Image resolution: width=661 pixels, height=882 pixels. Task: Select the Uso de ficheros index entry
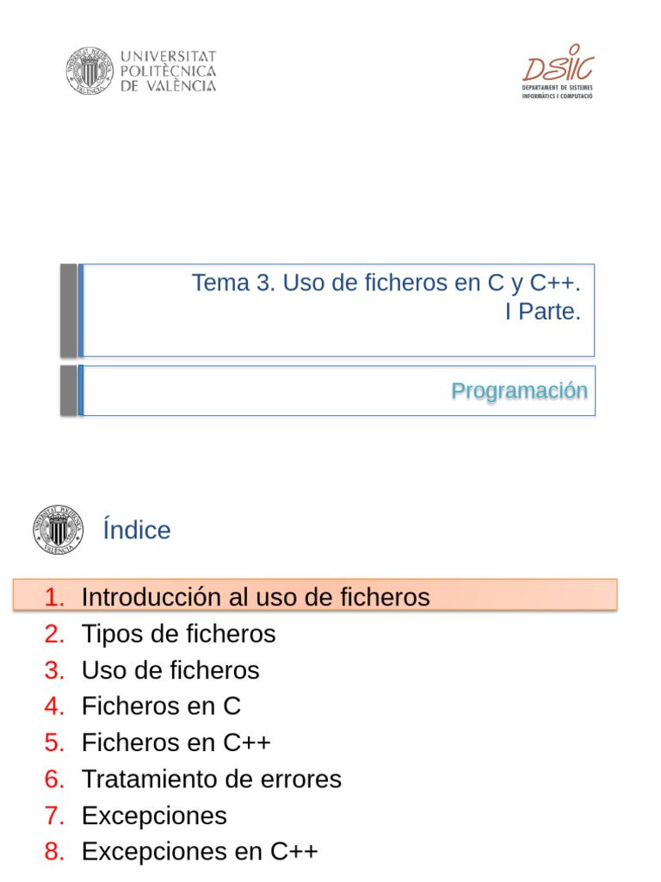tap(170, 670)
